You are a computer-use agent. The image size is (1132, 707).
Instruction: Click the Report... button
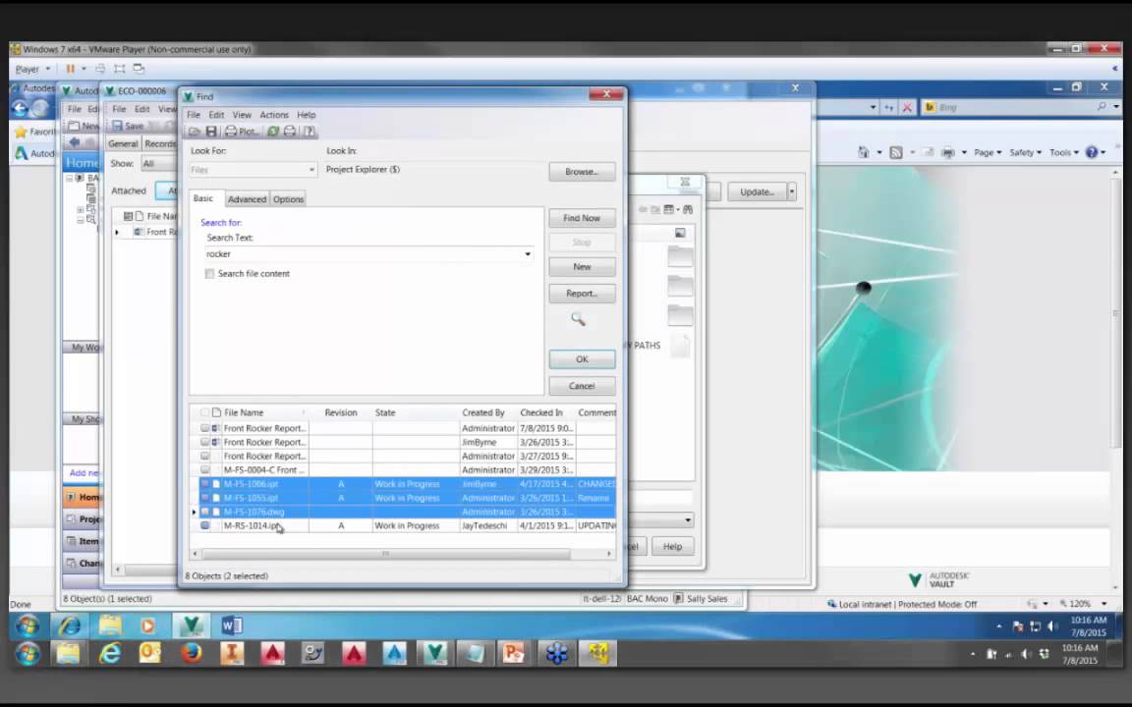point(582,294)
